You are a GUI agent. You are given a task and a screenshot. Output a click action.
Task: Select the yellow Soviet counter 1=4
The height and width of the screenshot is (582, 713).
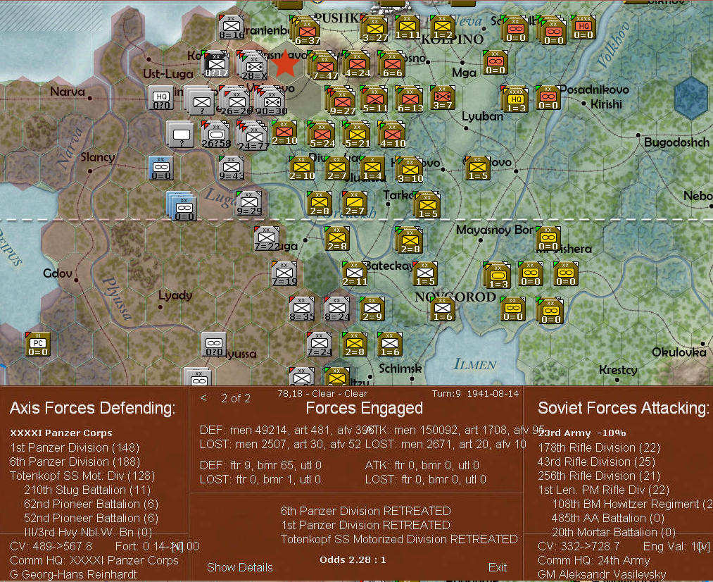click(372, 168)
